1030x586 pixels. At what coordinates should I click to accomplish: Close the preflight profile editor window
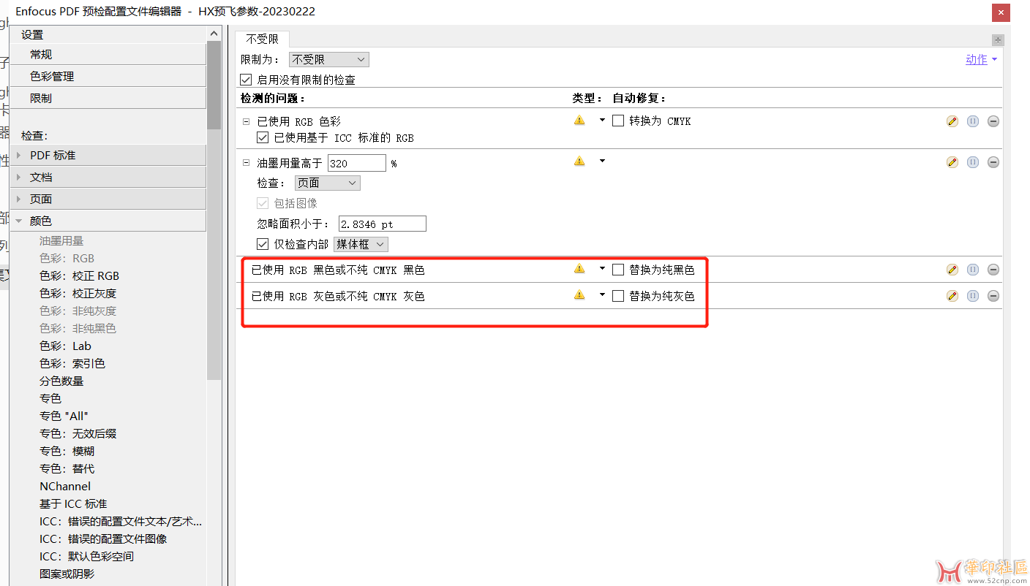tap(1001, 12)
